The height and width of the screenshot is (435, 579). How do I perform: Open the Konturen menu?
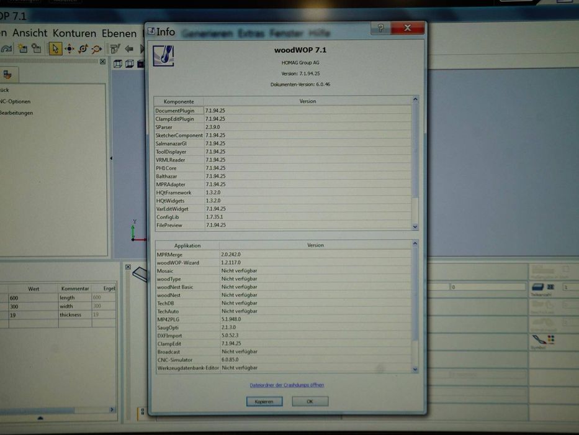tap(74, 34)
